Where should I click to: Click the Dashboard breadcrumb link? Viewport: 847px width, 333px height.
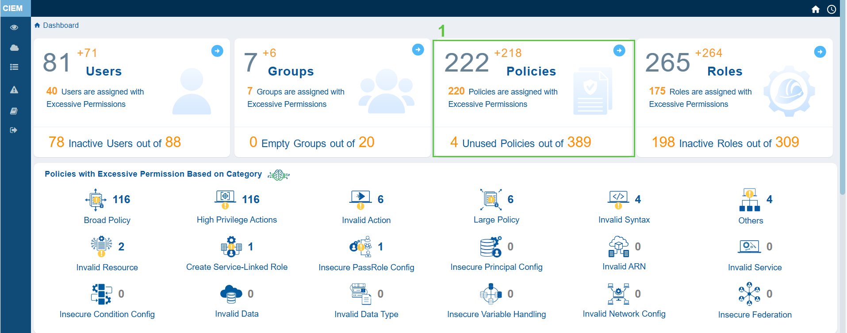point(61,26)
